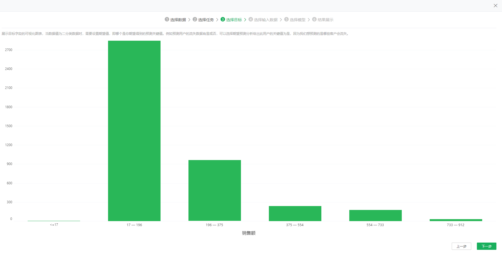Click the y-axis value 900
The width and height of the screenshot is (502, 254).
click(x=9, y=164)
